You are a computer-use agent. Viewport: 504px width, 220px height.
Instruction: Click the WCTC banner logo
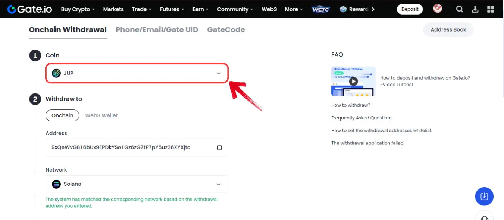point(320,9)
